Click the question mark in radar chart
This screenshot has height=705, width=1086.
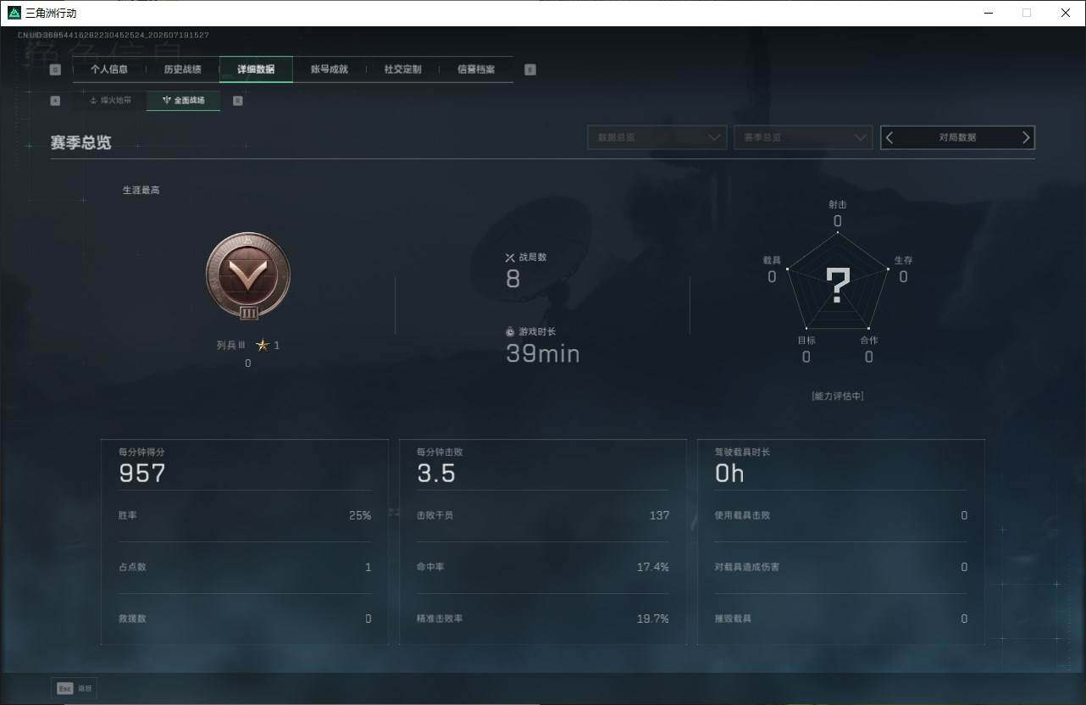(x=838, y=286)
